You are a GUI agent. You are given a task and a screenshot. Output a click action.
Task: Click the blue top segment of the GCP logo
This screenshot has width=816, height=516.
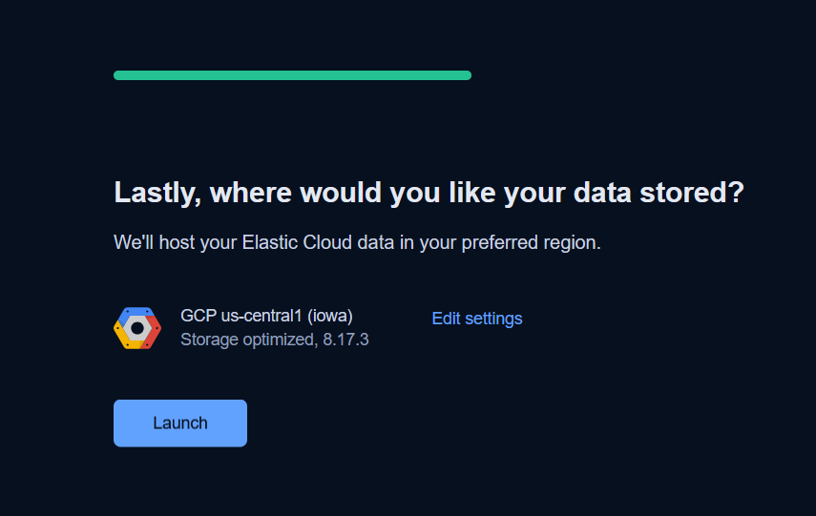tap(137, 312)
